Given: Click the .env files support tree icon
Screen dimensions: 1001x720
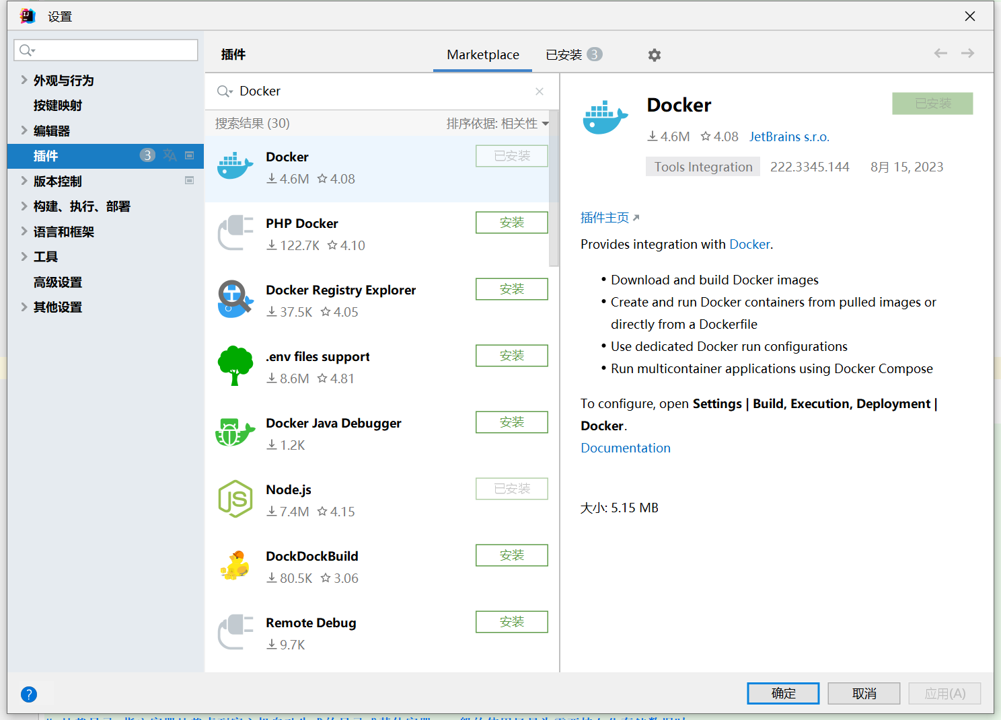Looking at the screenshot, I should (x=235, y=366).
